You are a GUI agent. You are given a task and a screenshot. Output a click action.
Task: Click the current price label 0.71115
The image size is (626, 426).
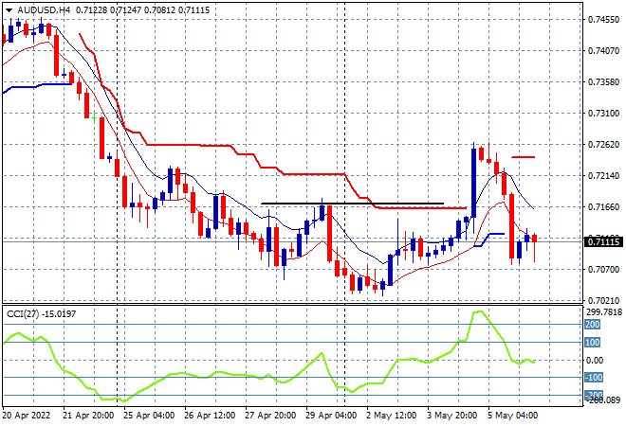[603, 242]
